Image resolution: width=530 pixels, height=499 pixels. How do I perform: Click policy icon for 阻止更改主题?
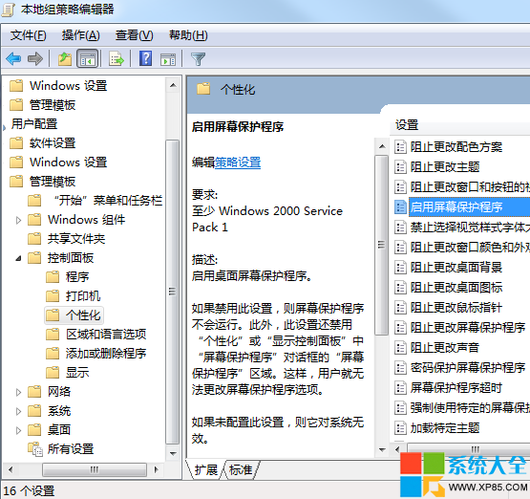coord(400,167)
